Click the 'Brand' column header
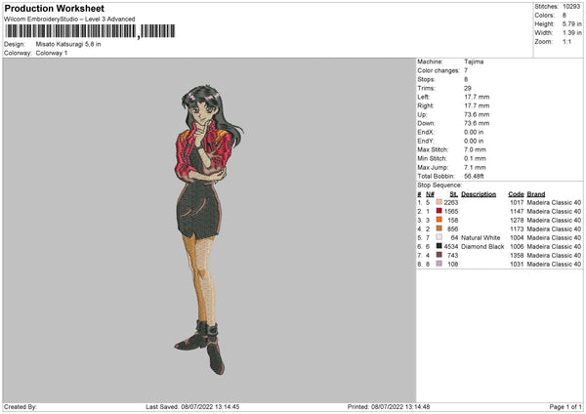Viewport: 586px width, 414px height. click(x=536, y=194)
